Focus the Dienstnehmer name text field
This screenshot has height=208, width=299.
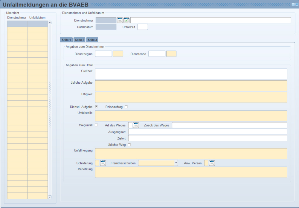tap(211, 20)
